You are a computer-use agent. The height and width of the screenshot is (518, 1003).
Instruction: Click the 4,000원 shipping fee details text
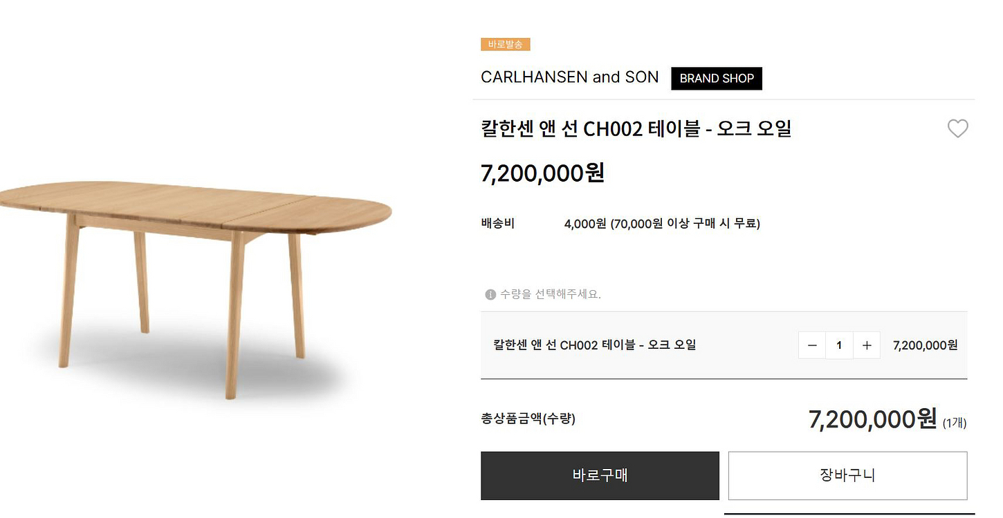coord(662,224)
